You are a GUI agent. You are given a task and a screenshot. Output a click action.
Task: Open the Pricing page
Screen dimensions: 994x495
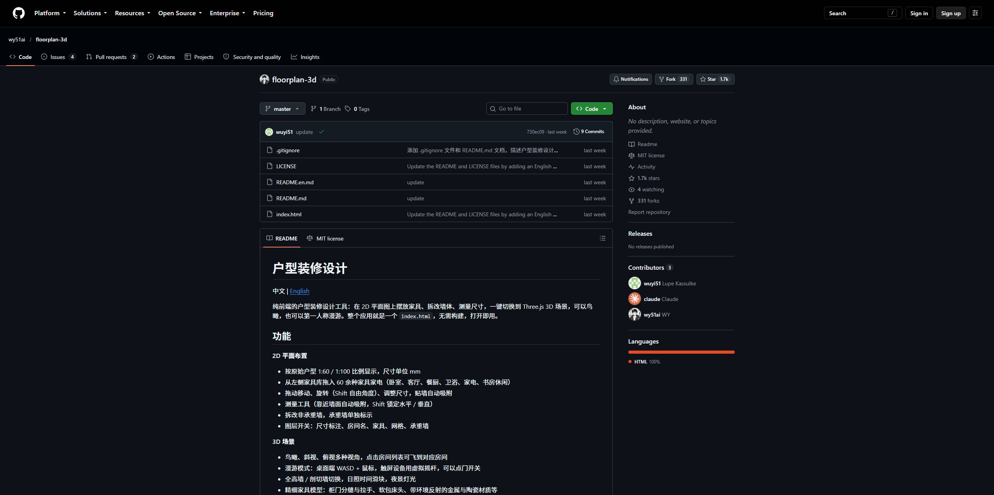263,13
